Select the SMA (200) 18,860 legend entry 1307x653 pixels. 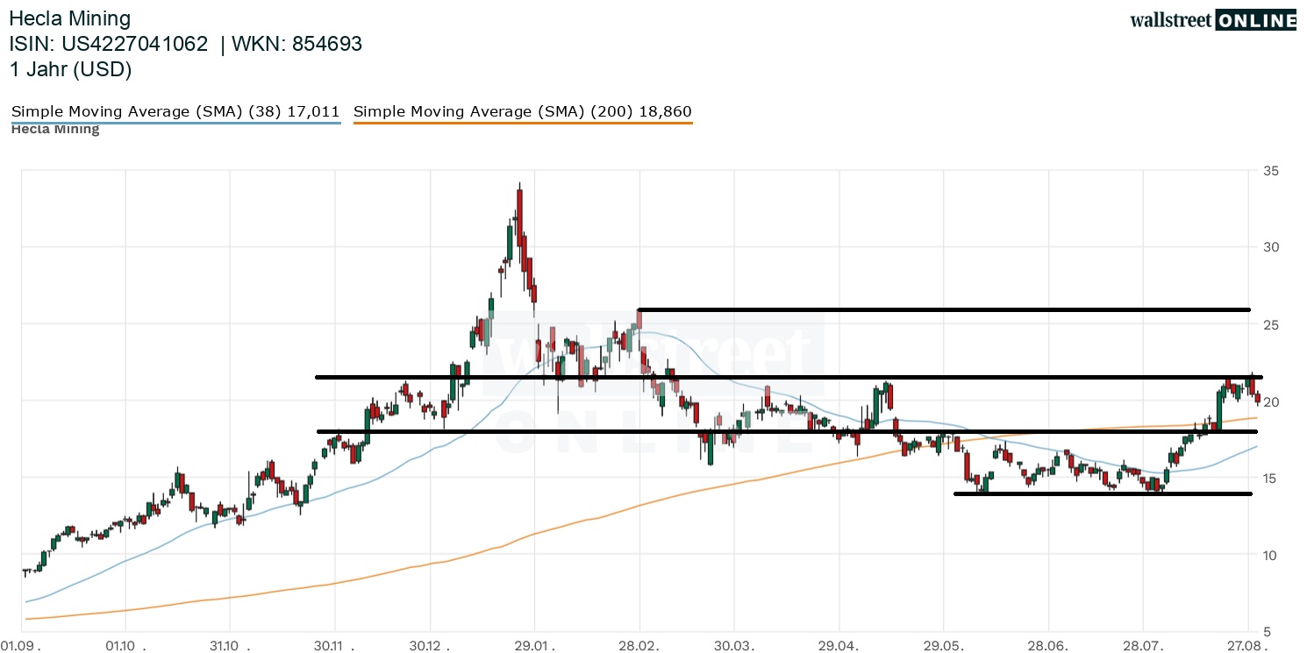pos(523,111)
